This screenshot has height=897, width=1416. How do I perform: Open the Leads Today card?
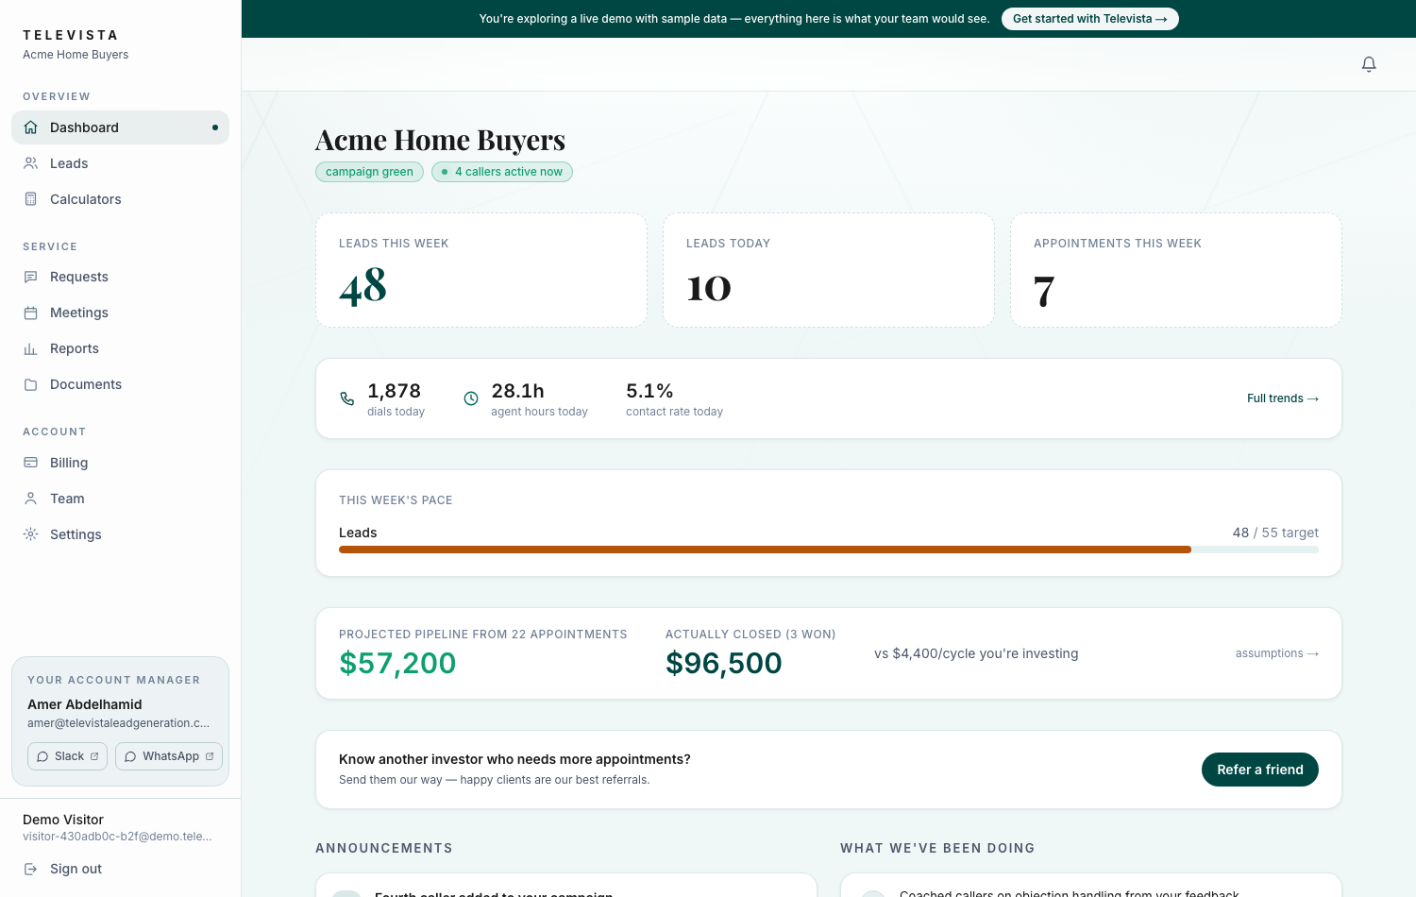(829, 270)
